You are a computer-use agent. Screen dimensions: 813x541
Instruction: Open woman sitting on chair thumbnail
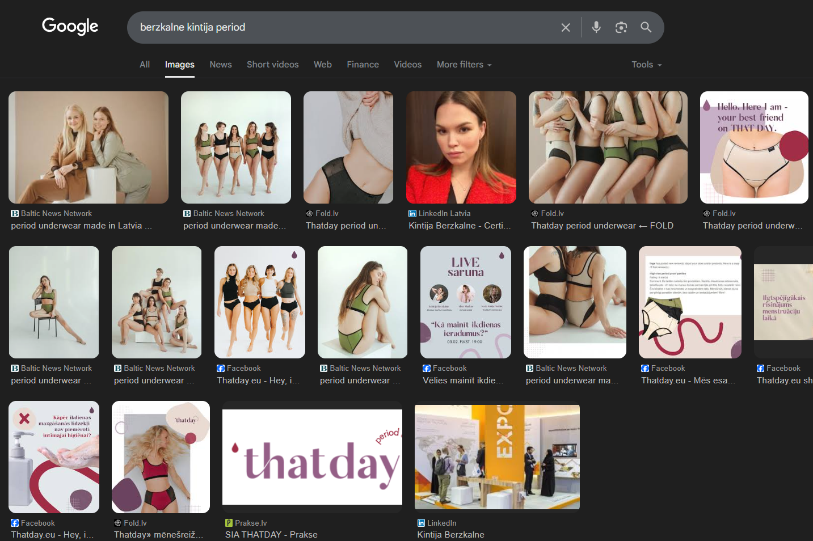(54, 302)
